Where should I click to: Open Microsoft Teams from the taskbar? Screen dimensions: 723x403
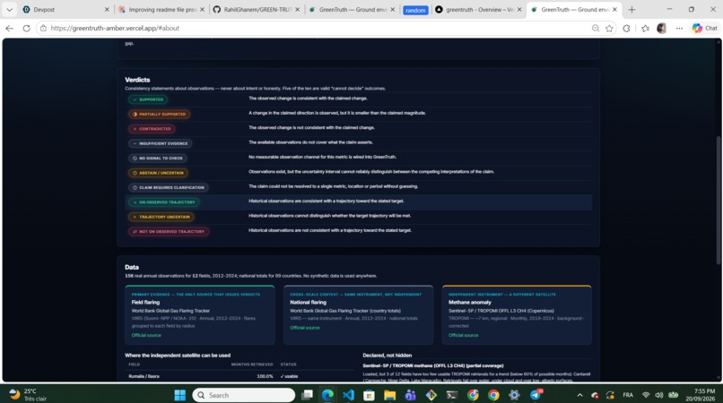[x=410, y=395]
